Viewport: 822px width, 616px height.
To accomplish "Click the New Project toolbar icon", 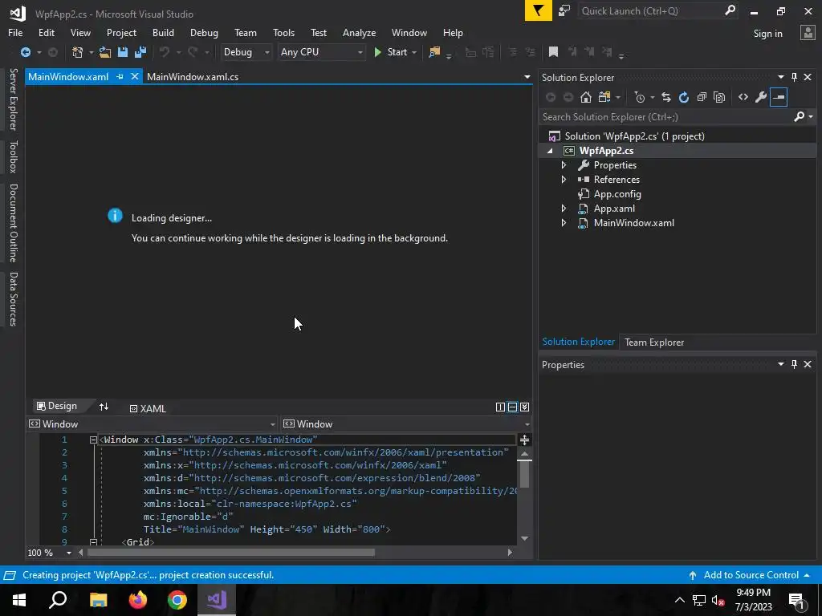I will [78, 52].
